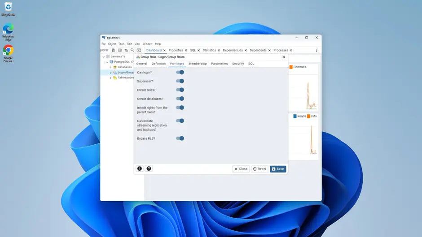Toggle the Bypass RLS switch
The width and height of the screenshot is (422, 237).
[180, 138]
